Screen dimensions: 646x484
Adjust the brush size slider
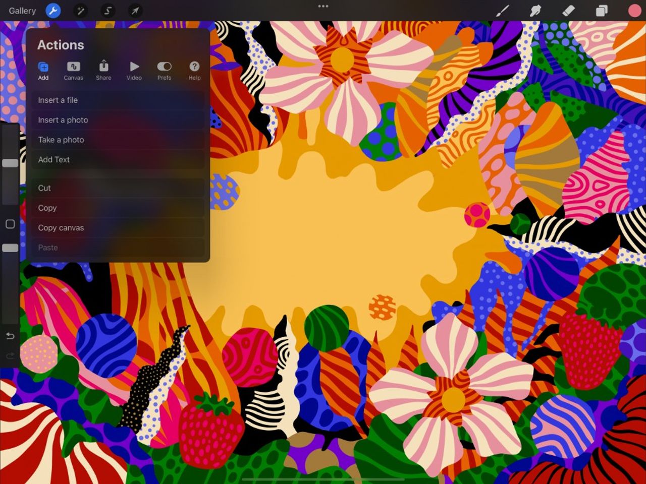click(10, 162)
